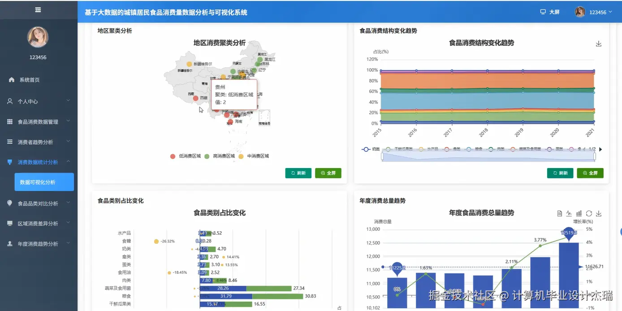Click 新疆维吾尔 yellow map point

click(189, 64)
